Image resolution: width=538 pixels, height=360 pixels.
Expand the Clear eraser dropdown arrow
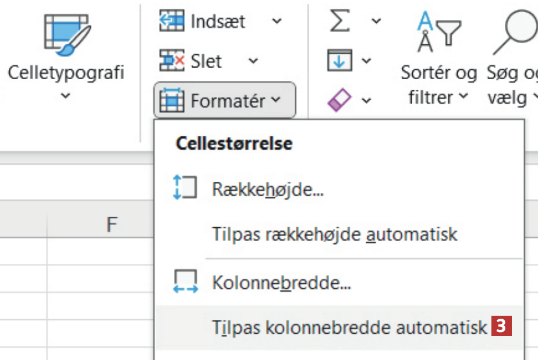click(x=366, y=100)
